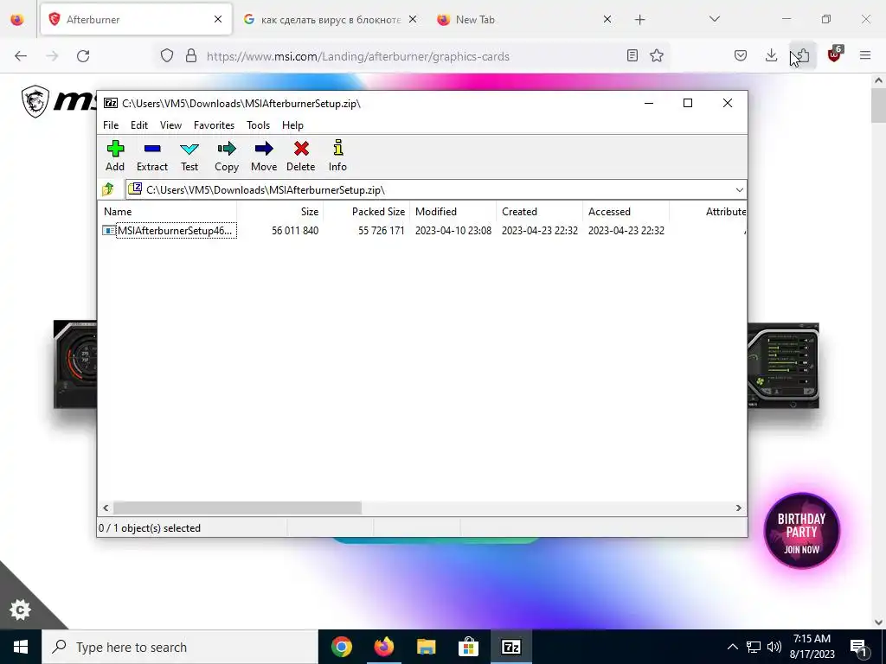Open the Edit menu
886x664 pixels.
[x=139, y=125]
